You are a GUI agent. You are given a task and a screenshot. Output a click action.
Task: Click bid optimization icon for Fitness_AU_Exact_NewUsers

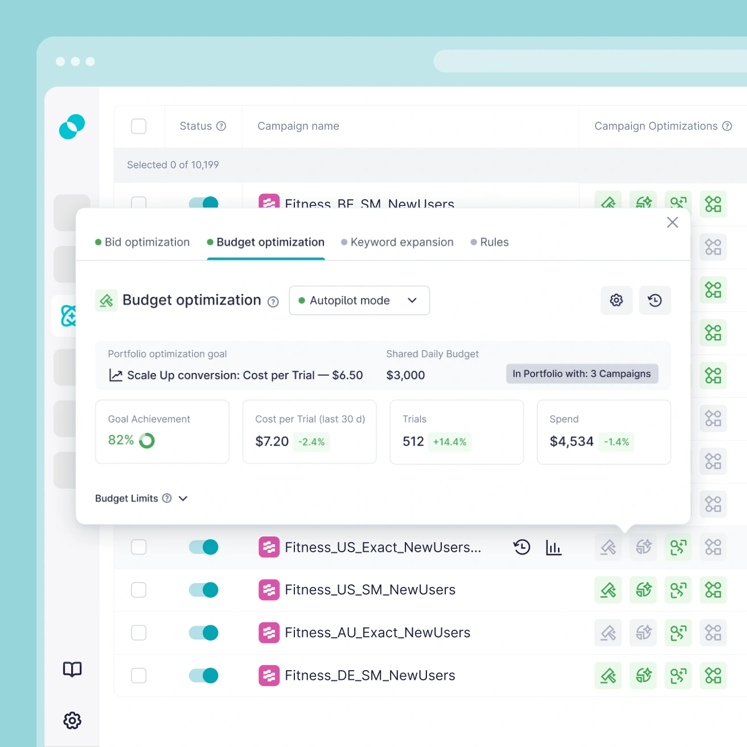pos(609,633)
